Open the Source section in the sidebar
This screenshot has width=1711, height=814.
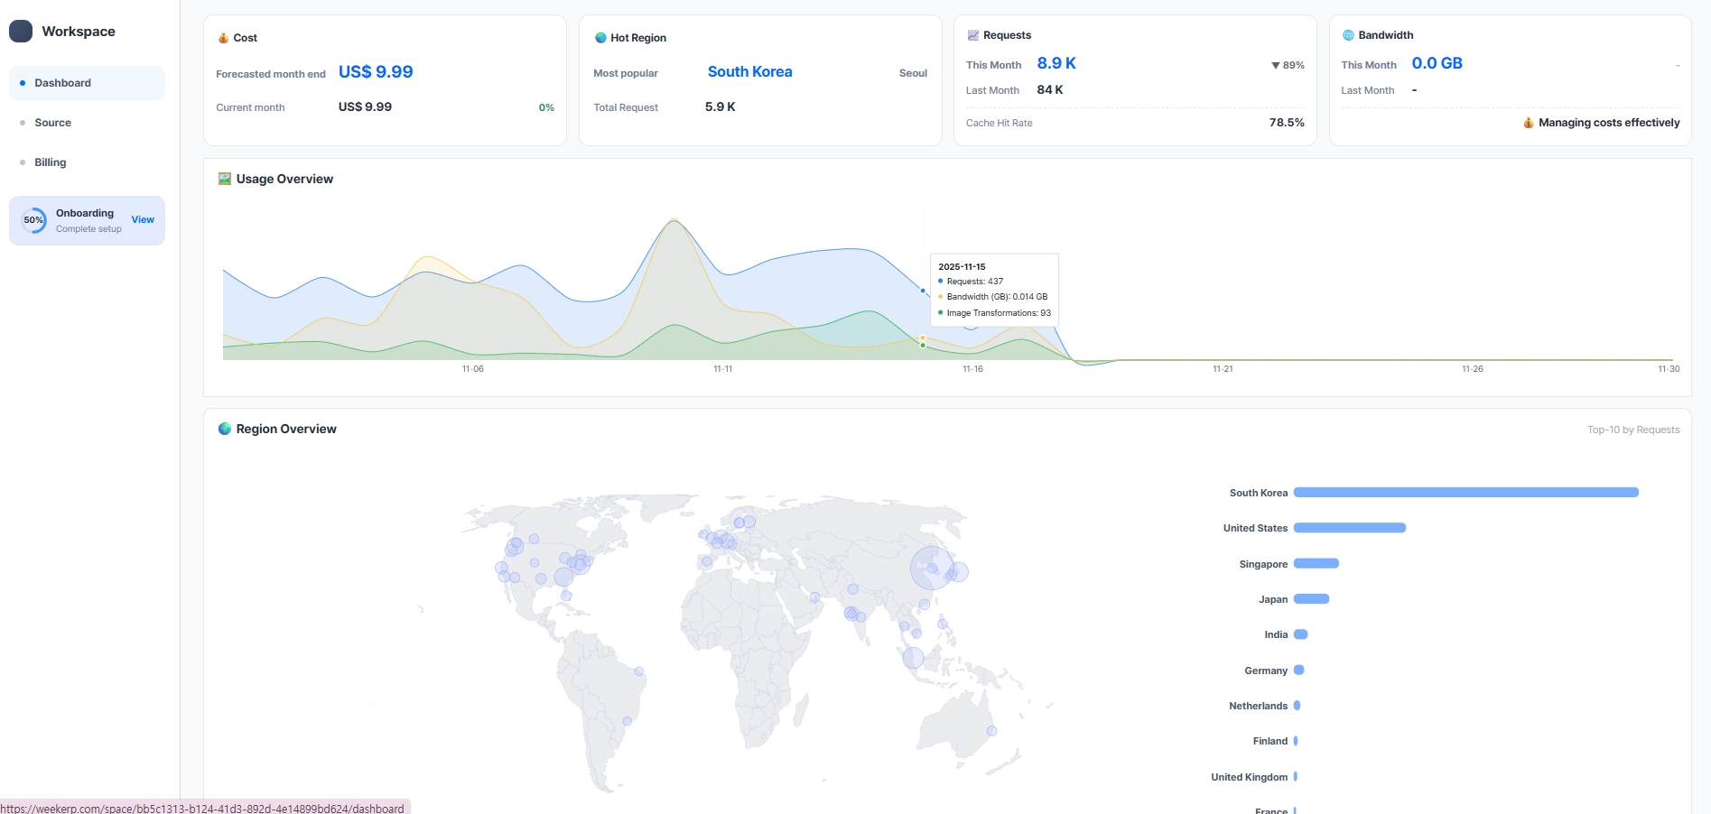pyautogui.click(x=52, y=123)
